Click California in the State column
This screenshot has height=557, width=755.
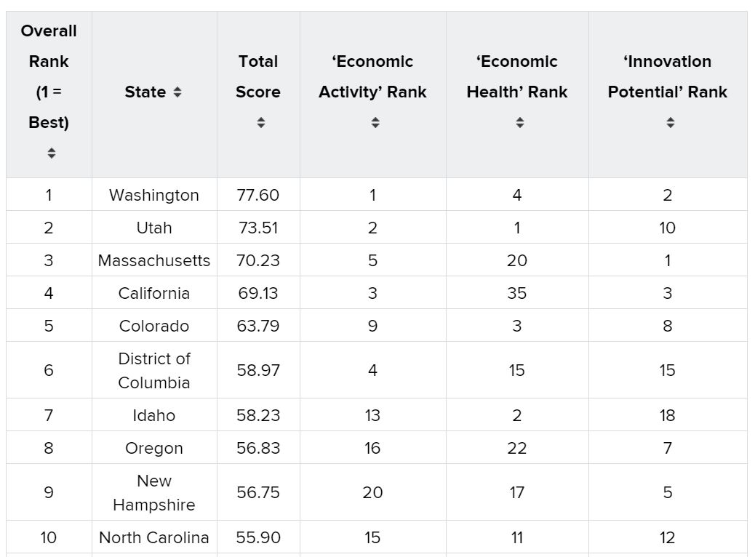(154, 293)
